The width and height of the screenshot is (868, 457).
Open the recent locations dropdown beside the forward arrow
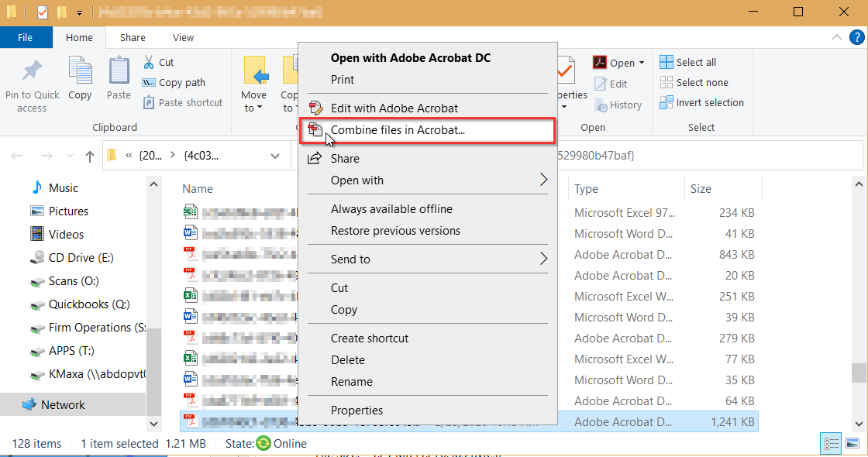click(70, 156)
